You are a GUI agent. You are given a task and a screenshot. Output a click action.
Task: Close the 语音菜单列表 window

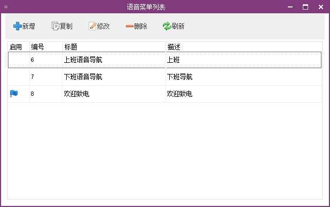[321, 7]
